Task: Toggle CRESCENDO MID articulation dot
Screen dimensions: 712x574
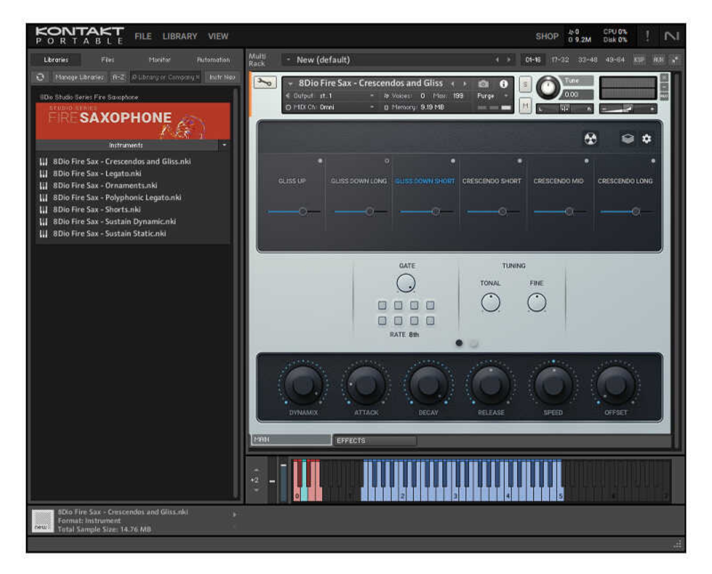Action: pyautogui.click(x=586, y=161)
